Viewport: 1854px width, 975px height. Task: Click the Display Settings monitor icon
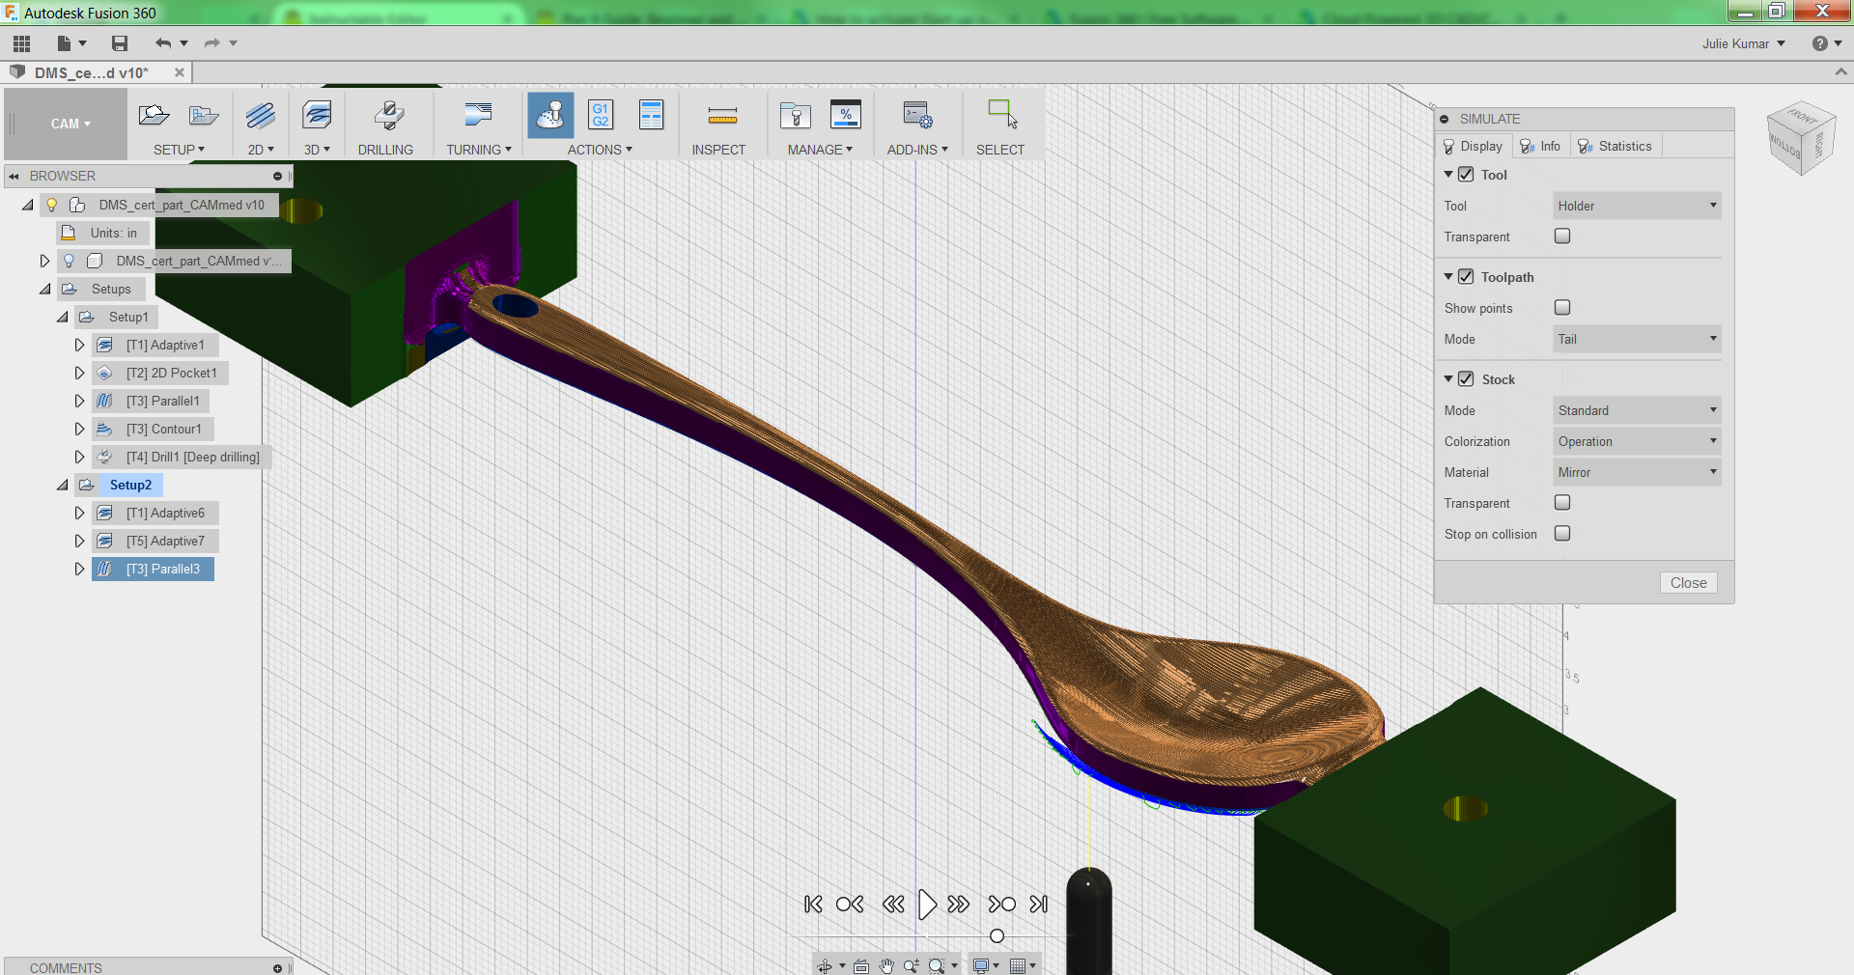981,965
